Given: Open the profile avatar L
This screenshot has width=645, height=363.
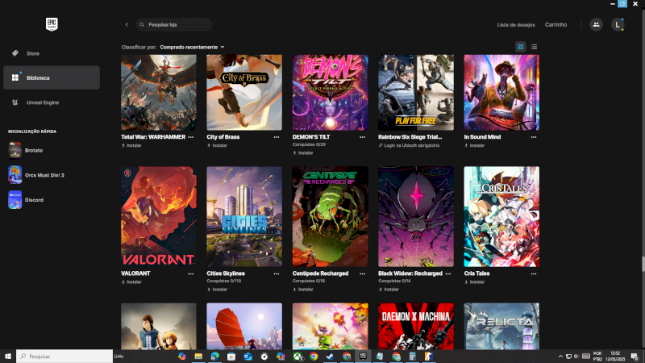Looking at the screenshot, I should coord(618,25).
